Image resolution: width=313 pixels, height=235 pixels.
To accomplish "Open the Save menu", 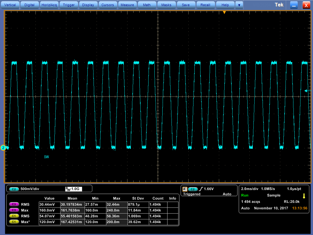I will point(186,5).
